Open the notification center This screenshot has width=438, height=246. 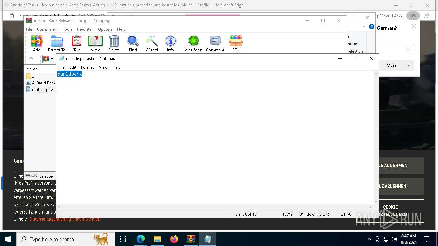[427, 239]
